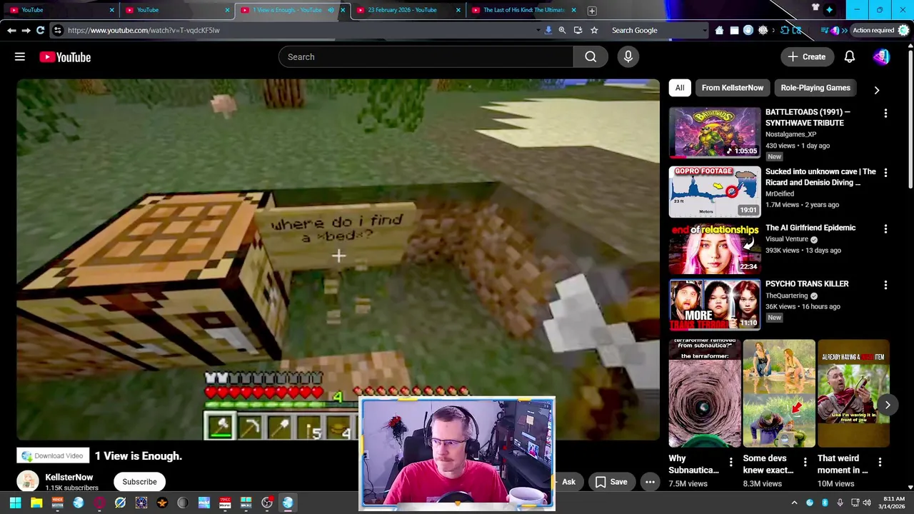The width and height of the screenshot is (914, 514).
Task: Open the YouTube hamburger guide menu
Action: point(20,57)
